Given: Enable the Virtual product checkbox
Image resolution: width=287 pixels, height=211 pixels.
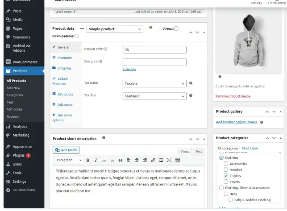Looking at the screenshot, I should click(x=176, y=29).
